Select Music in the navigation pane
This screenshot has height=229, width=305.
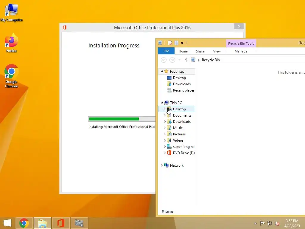[178, 128]
